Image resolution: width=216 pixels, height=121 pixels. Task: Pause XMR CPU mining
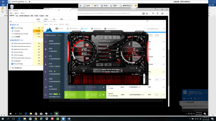pos(67,95)
